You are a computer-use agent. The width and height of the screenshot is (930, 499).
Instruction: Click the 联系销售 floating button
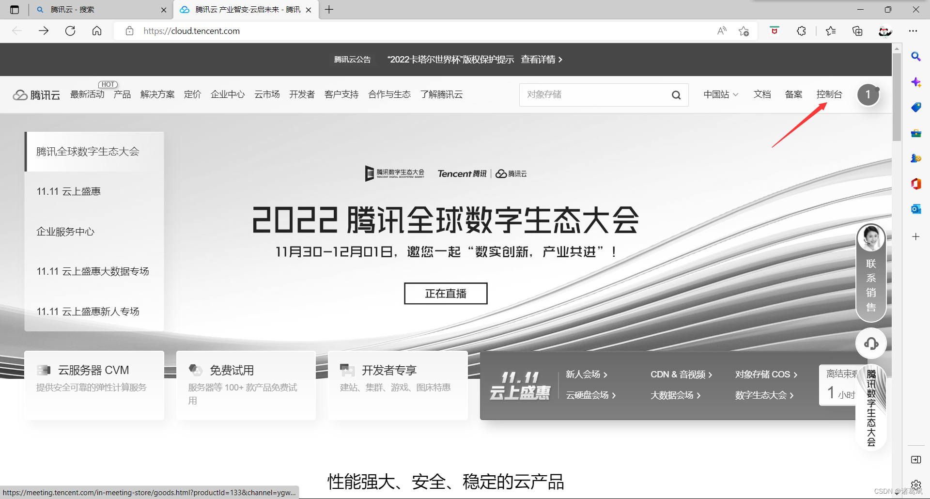[x=871, y=273]
